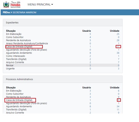Viewport: 139px width, 122px height.
Task: Click Anexo Pendente Assinatura/Conferência label
Action: 27,43
